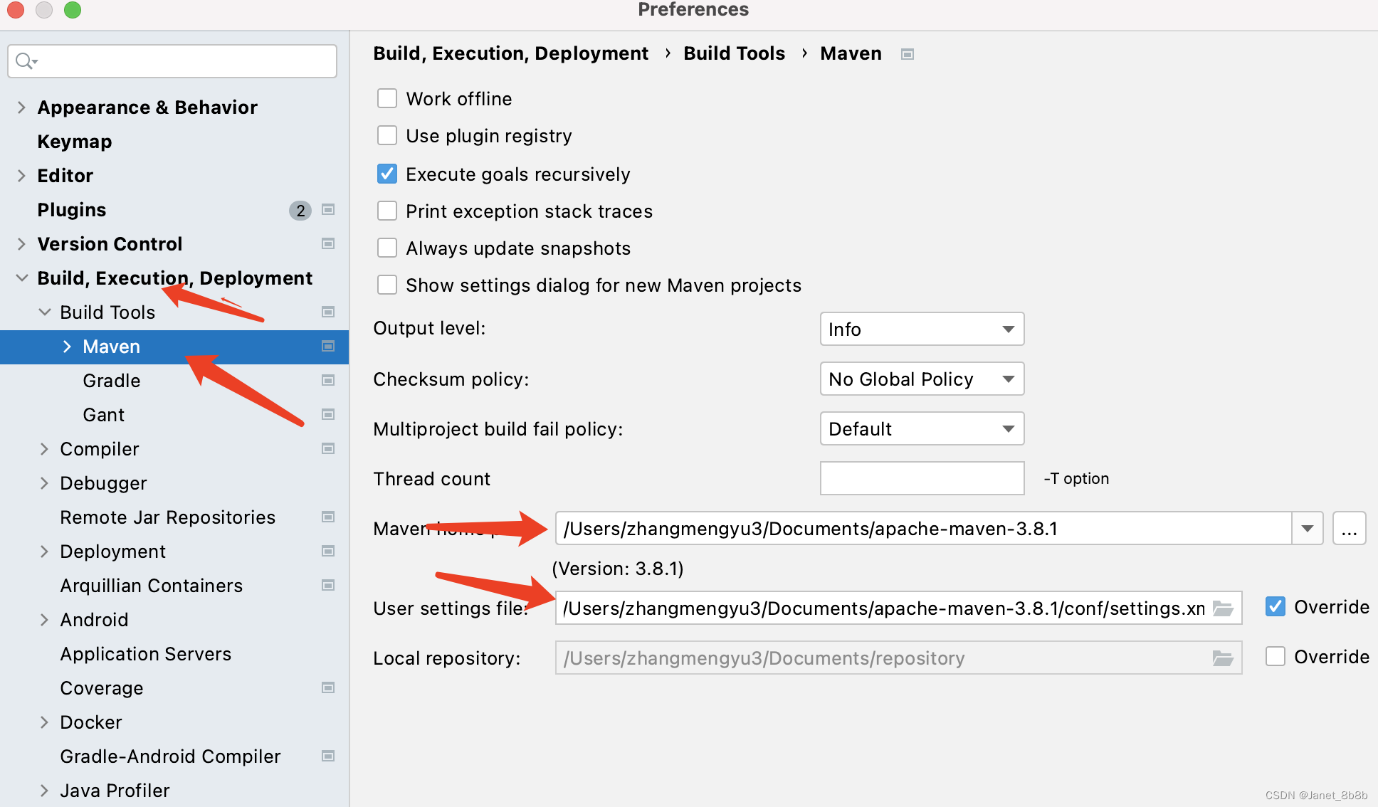Viewport: 1378px width, 807px height.
Task: Click the project settings icon beside Gradle
Action: [328, 380]
